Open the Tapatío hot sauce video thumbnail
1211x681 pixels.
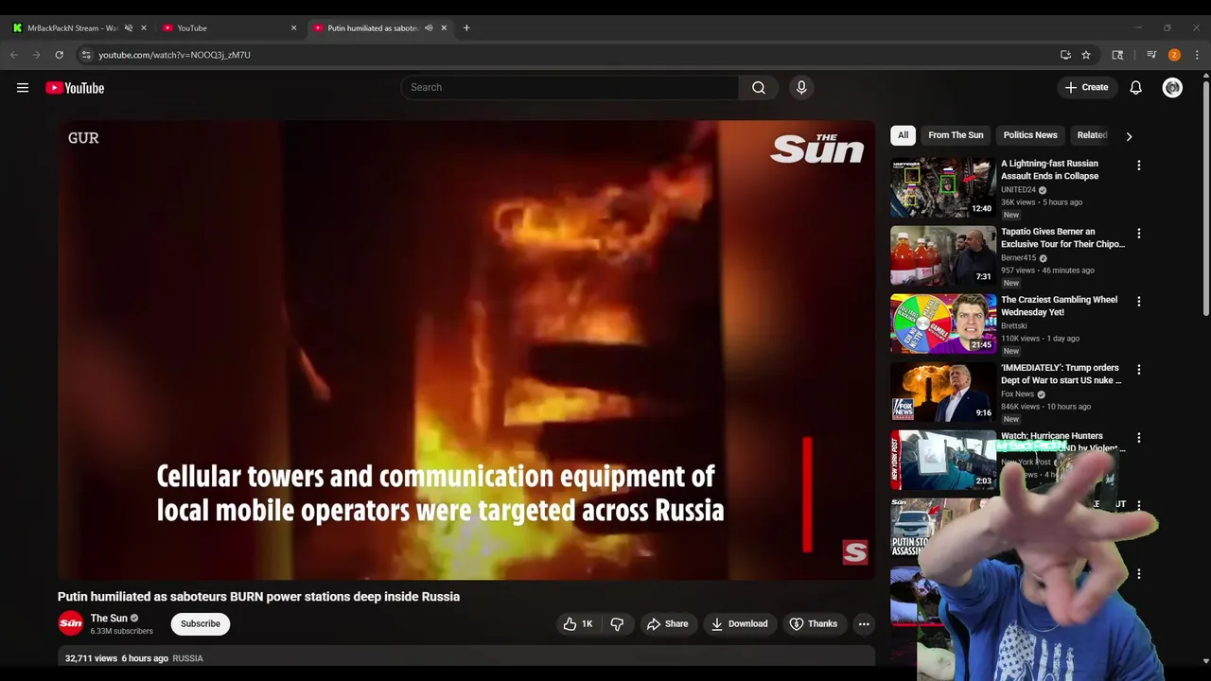pos(943,255)
